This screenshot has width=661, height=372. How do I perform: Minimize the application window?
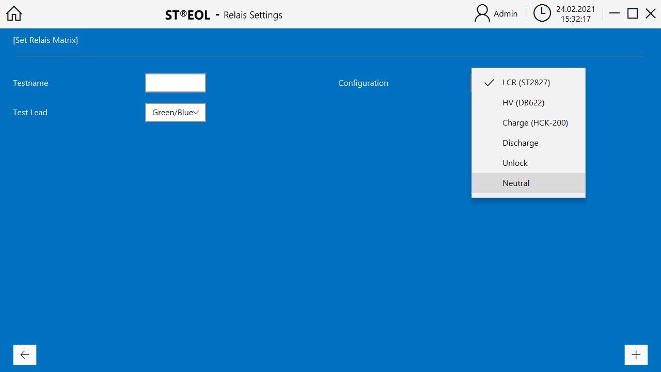coord(615,14)
